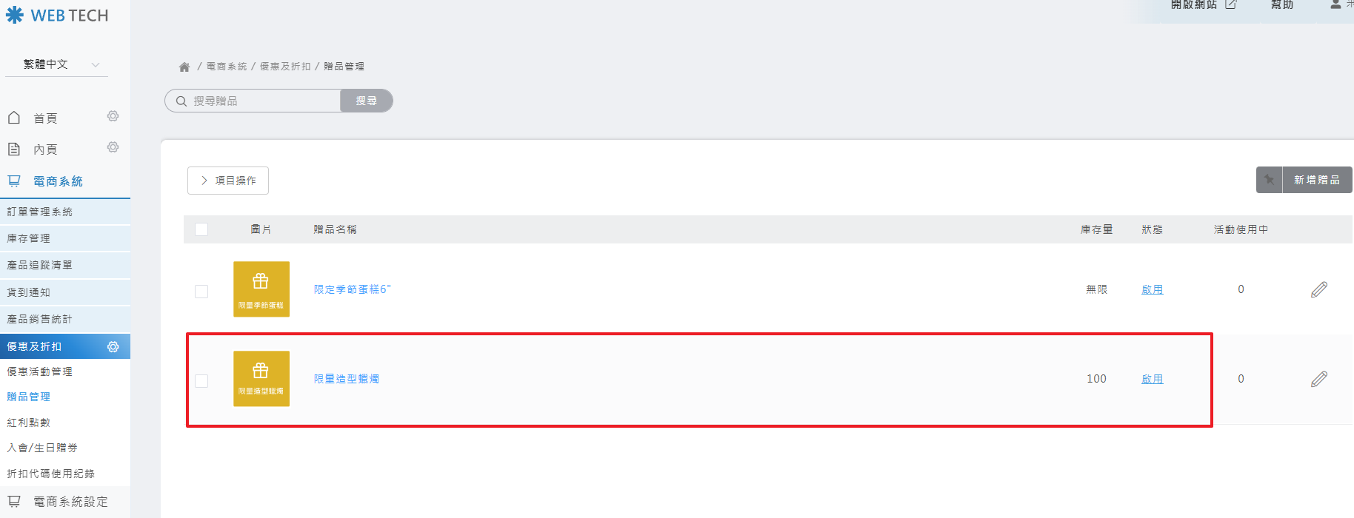The width and height of the screenshot is (1354, 518).
Task: Edit 限定季節蛋糕6" with pencil icon
Action: tap(1318, 289)
